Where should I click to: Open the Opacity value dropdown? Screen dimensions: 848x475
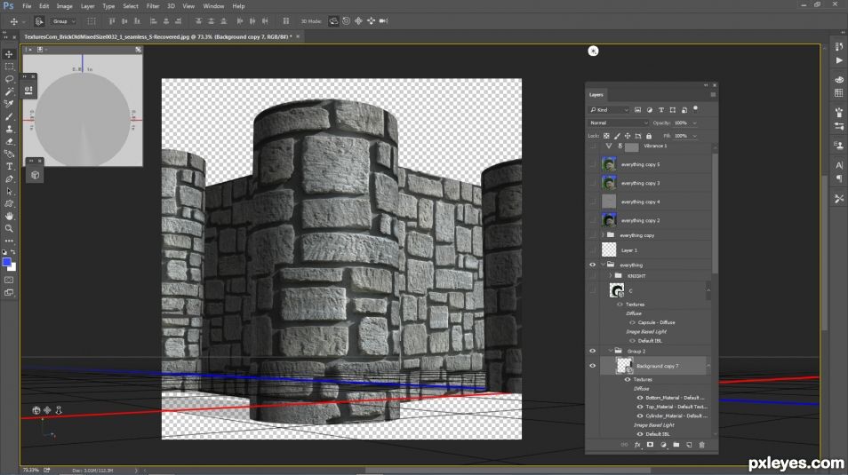click(694, 123)
